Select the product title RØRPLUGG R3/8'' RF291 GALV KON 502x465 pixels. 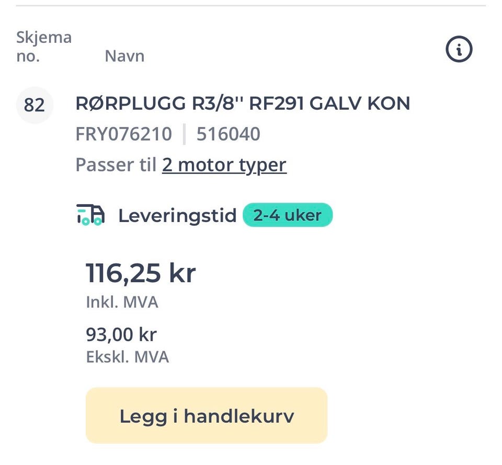[x=243, y=103]
